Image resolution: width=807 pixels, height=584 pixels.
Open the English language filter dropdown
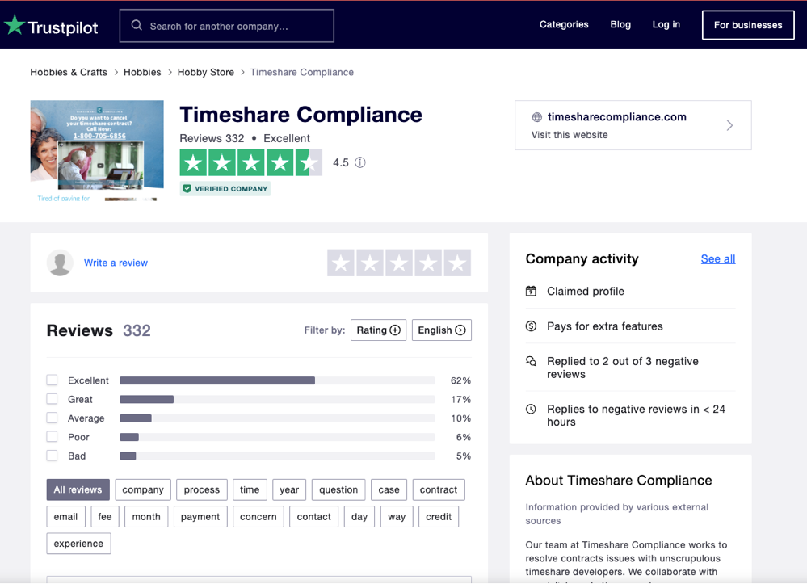(441, 330)
